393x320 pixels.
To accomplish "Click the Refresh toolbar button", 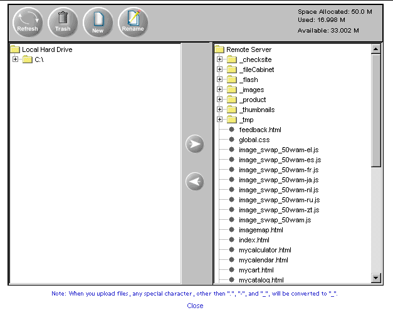I will click(x=27, y=23).
